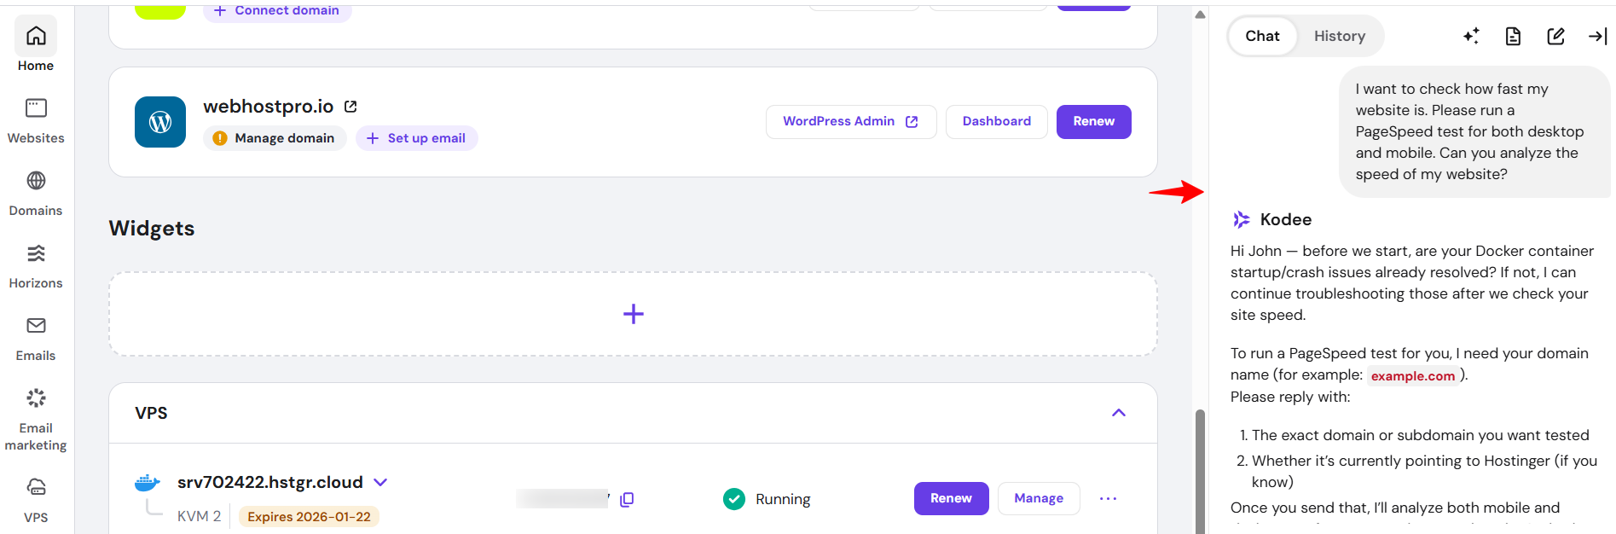The width and height of the screenshot is (1616, 534).
Task: Click the Kodee assistant logo
Action: point(1241,219)
